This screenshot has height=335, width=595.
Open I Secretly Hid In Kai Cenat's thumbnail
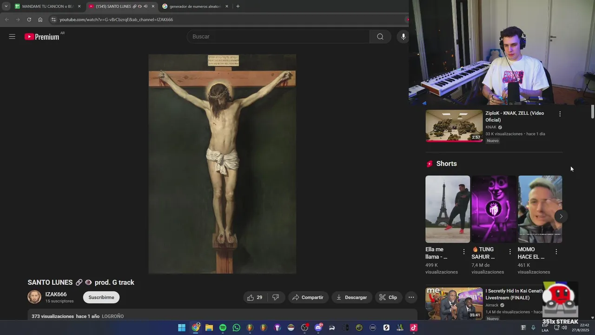pos(454,303)
